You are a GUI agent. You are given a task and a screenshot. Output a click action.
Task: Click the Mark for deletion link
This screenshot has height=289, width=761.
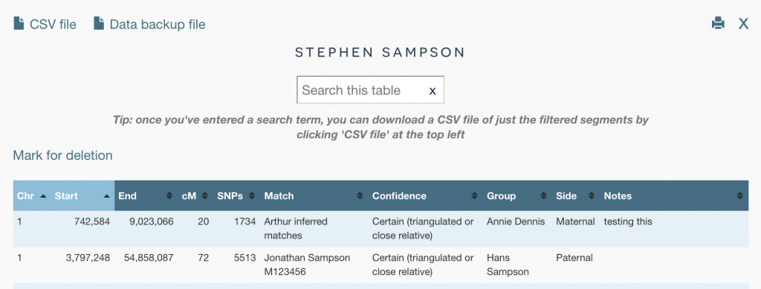tap(62, 156)
